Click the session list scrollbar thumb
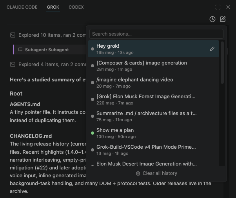236x198 pixels. pyautogui.click(x=222, y=63)
